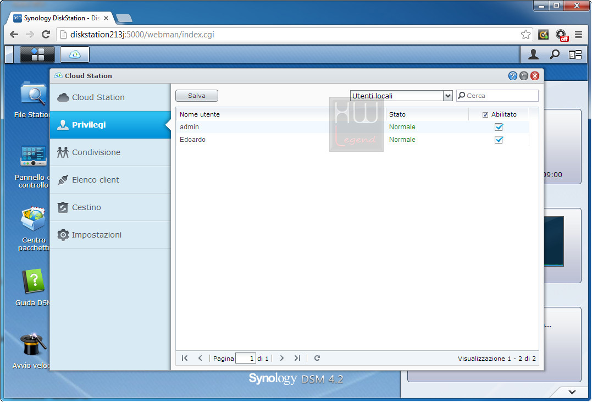Select Cloud Station sidebar tab
This screenshot has height=402, width=592.
click(110, 97)
